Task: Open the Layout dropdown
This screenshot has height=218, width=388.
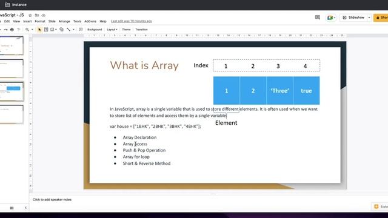Action: 112,30
